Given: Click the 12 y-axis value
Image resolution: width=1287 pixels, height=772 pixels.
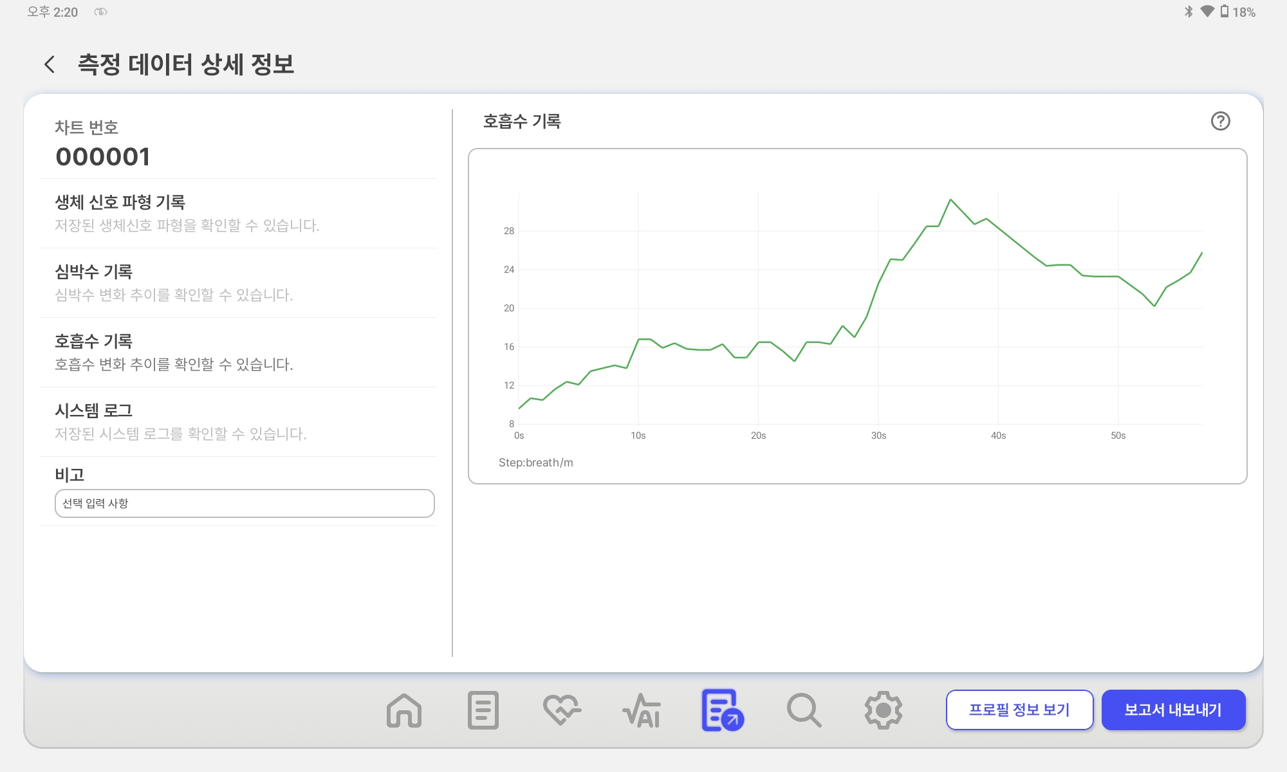Looking at the screenshot, I should point(509,385).
